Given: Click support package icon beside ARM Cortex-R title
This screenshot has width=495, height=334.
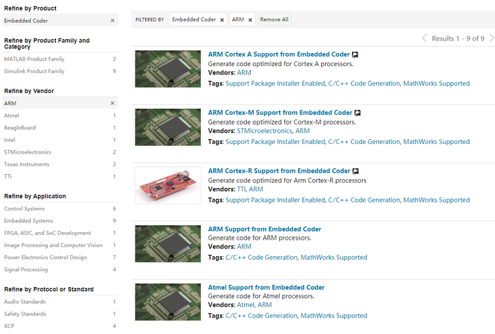Looking at the screenshot, I should [355, 171].
